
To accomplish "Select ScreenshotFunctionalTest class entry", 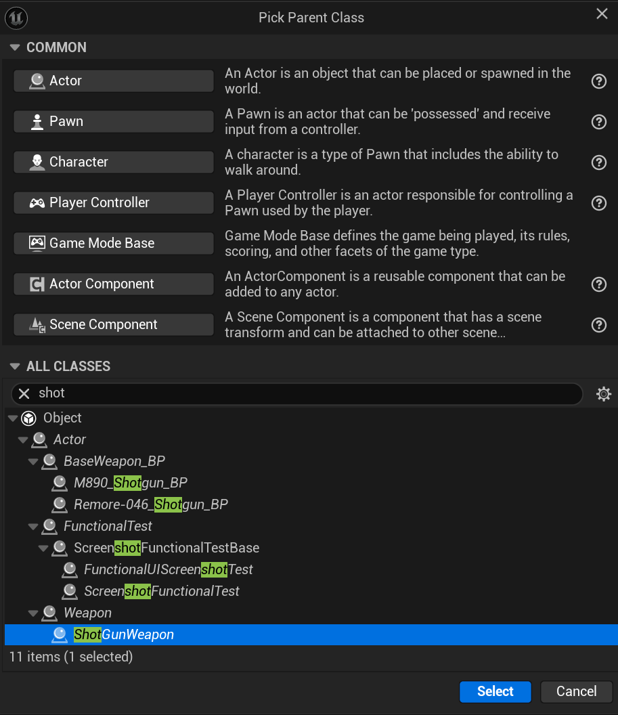I will click(x=161, y=591).
